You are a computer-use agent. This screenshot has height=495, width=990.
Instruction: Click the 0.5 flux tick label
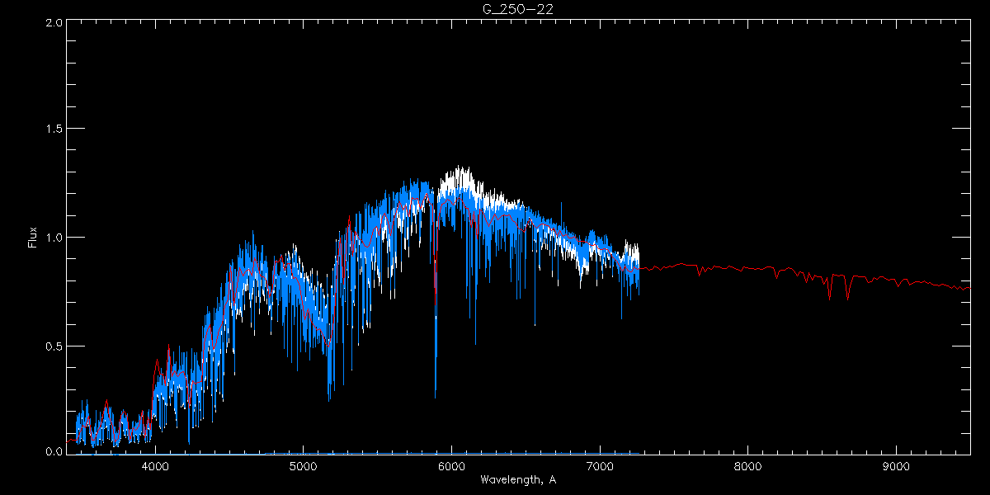53,346
